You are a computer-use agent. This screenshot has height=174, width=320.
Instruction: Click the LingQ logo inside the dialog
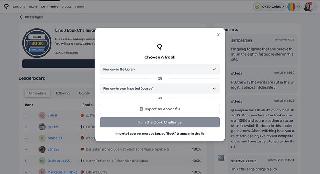click(160, 47)
